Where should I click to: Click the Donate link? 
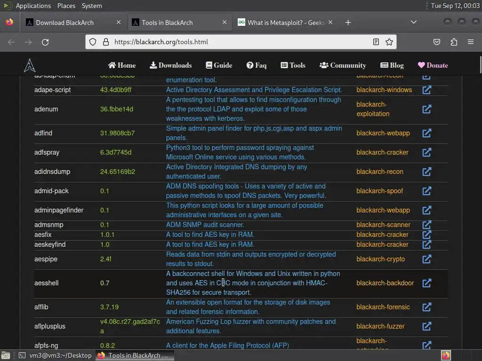tap(433, 65)
